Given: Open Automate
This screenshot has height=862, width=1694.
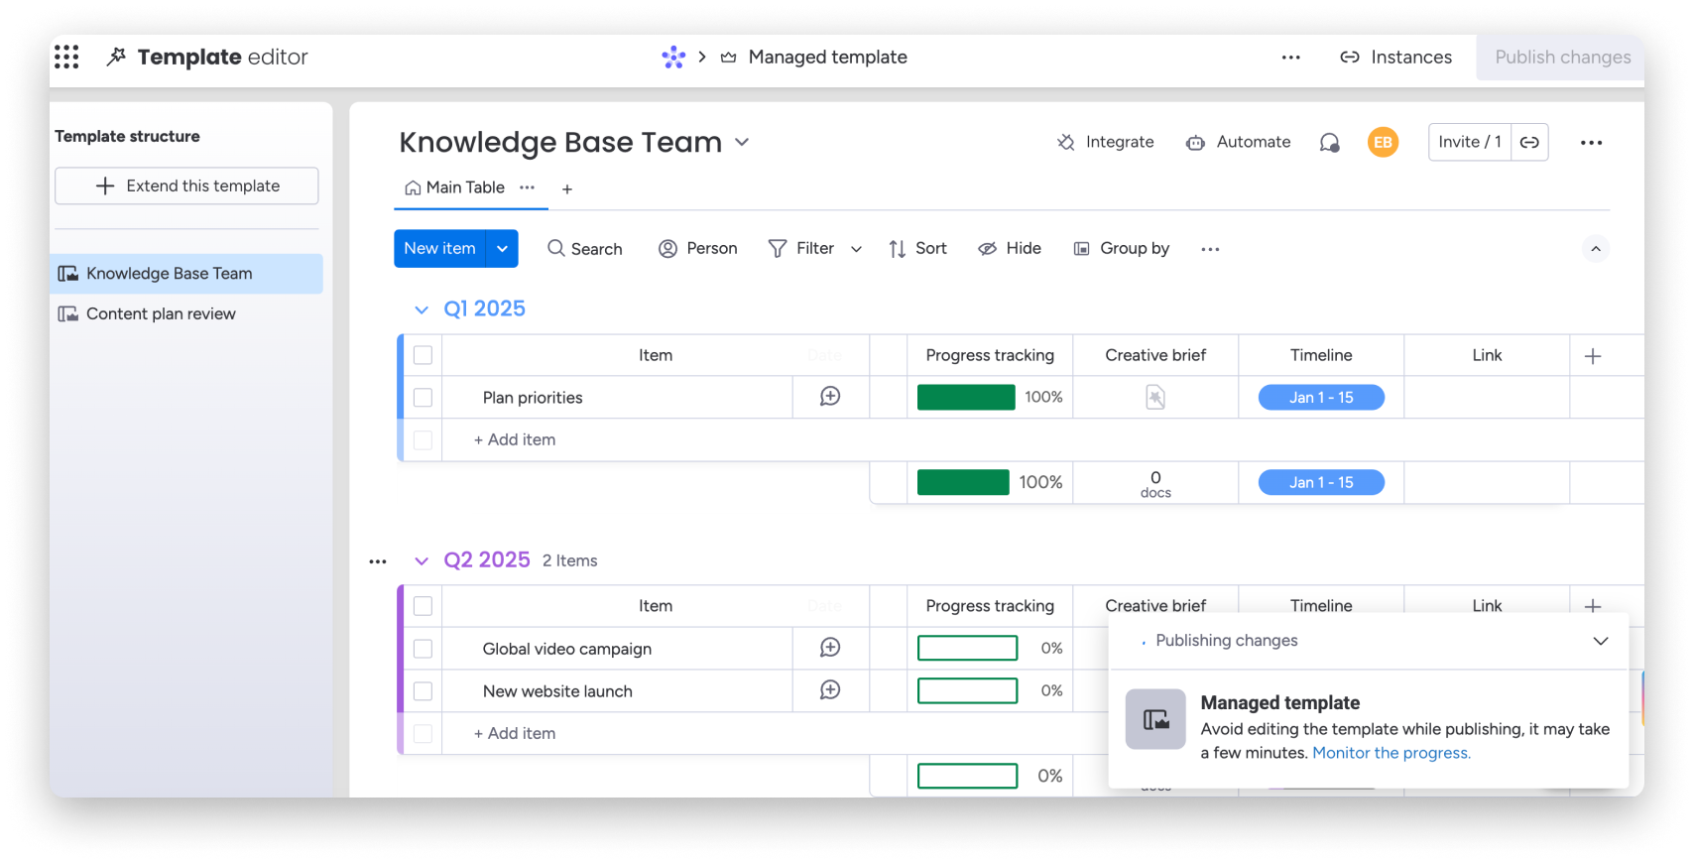Looking at the screenshot, I should pos(1238,142).
